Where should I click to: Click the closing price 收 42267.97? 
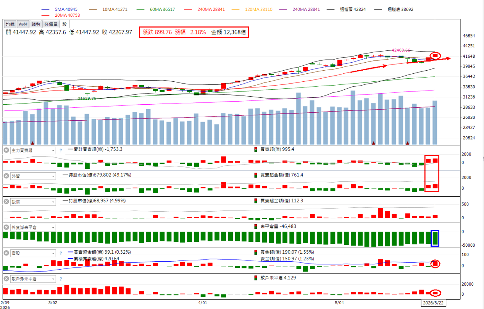tap(117, 32)
